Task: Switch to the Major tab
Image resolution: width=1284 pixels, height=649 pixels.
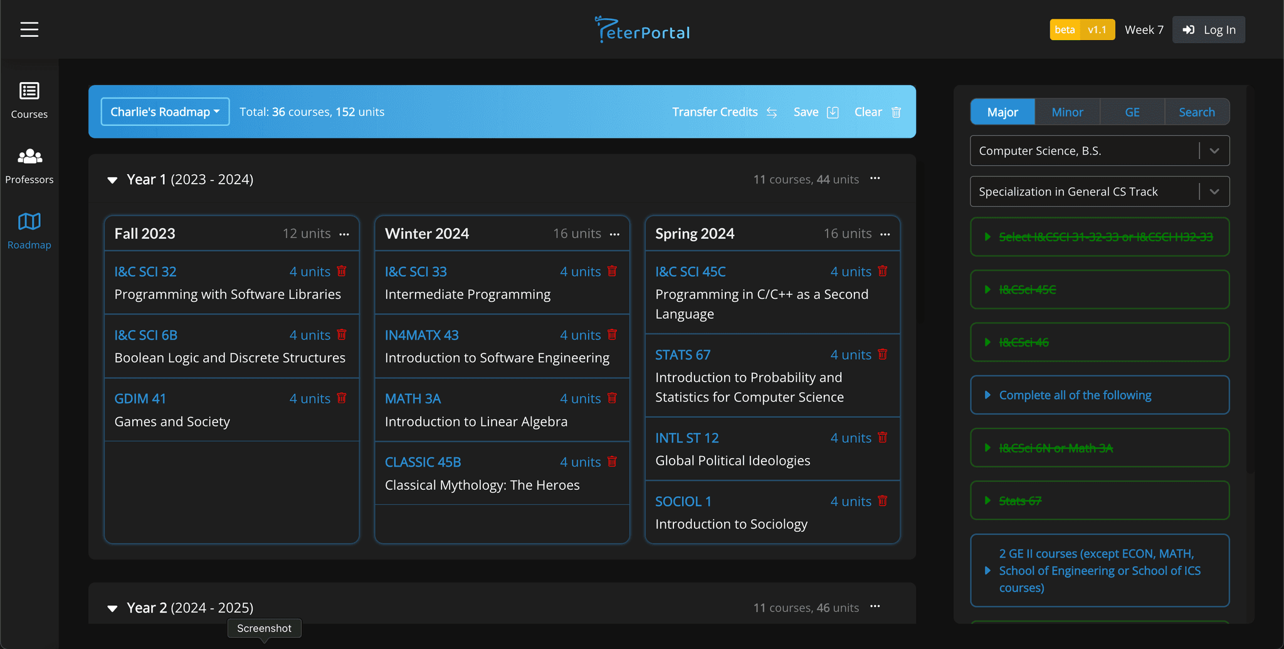Action: (1002, 112)
